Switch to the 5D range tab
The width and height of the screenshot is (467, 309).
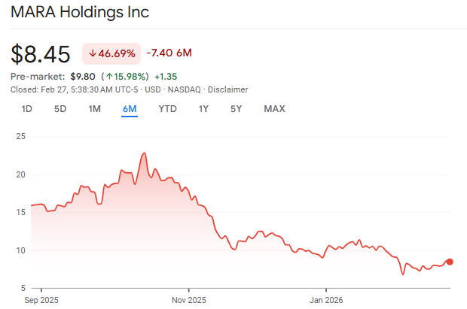pos(60,109)
